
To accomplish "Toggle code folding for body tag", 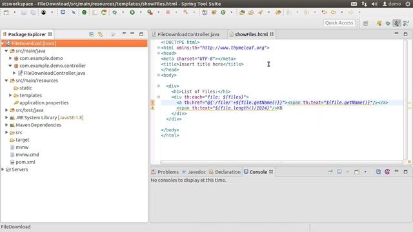I will point(158,75).
